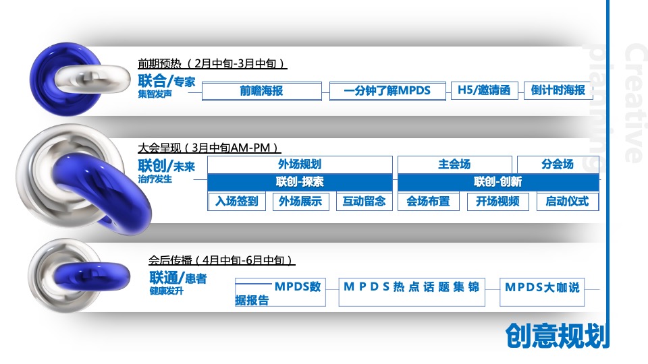
Task: Select the 联创-探索 blue bar
Action: pyautogui.click(x=300, y=182)
